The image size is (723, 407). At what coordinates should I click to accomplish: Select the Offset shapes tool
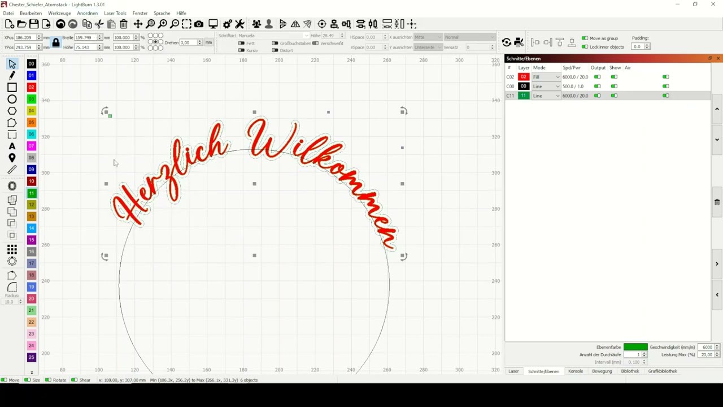tap(12, 186)
